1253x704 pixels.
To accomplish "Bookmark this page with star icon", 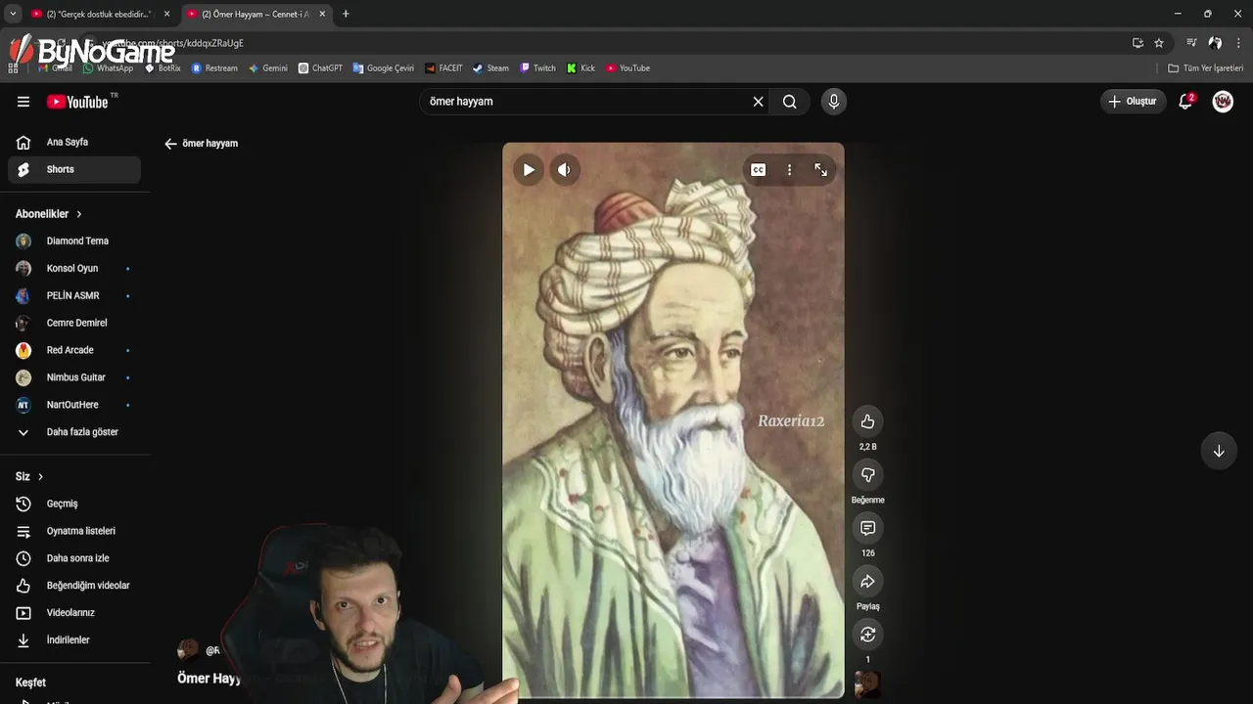I will tap(1159, 43).
